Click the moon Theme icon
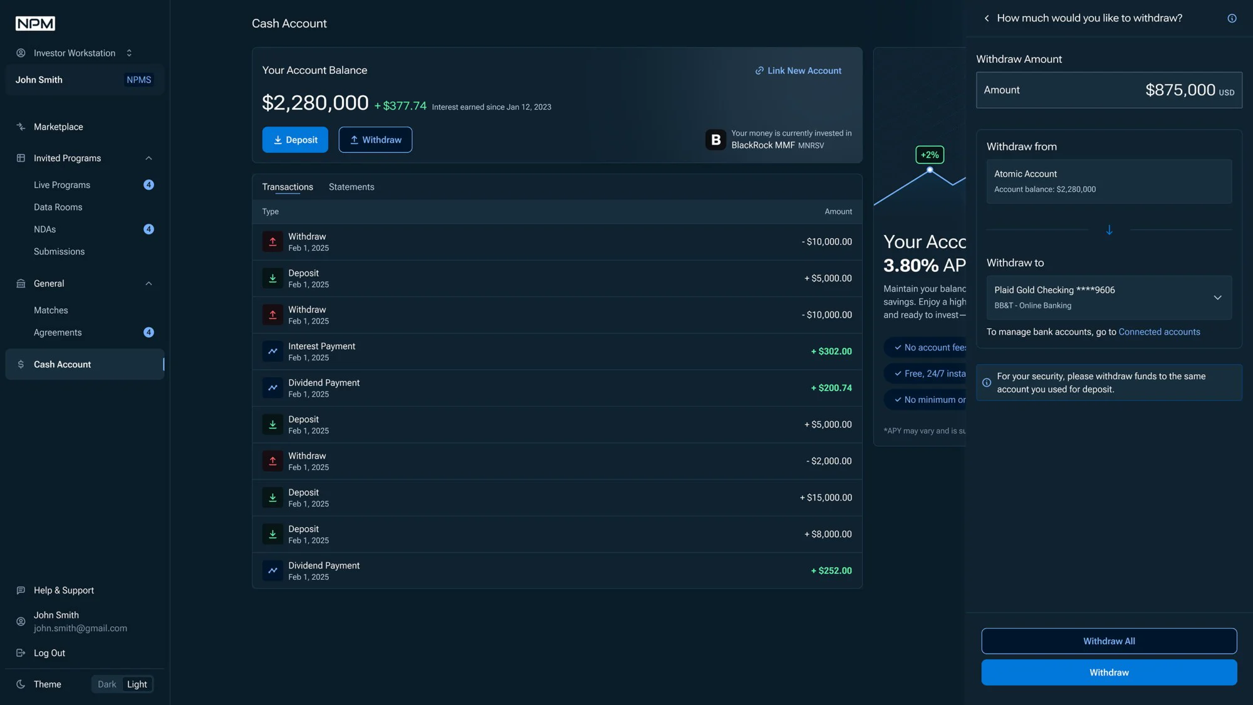This screenshot has height=705, width=1253. [x=21, y=684]
